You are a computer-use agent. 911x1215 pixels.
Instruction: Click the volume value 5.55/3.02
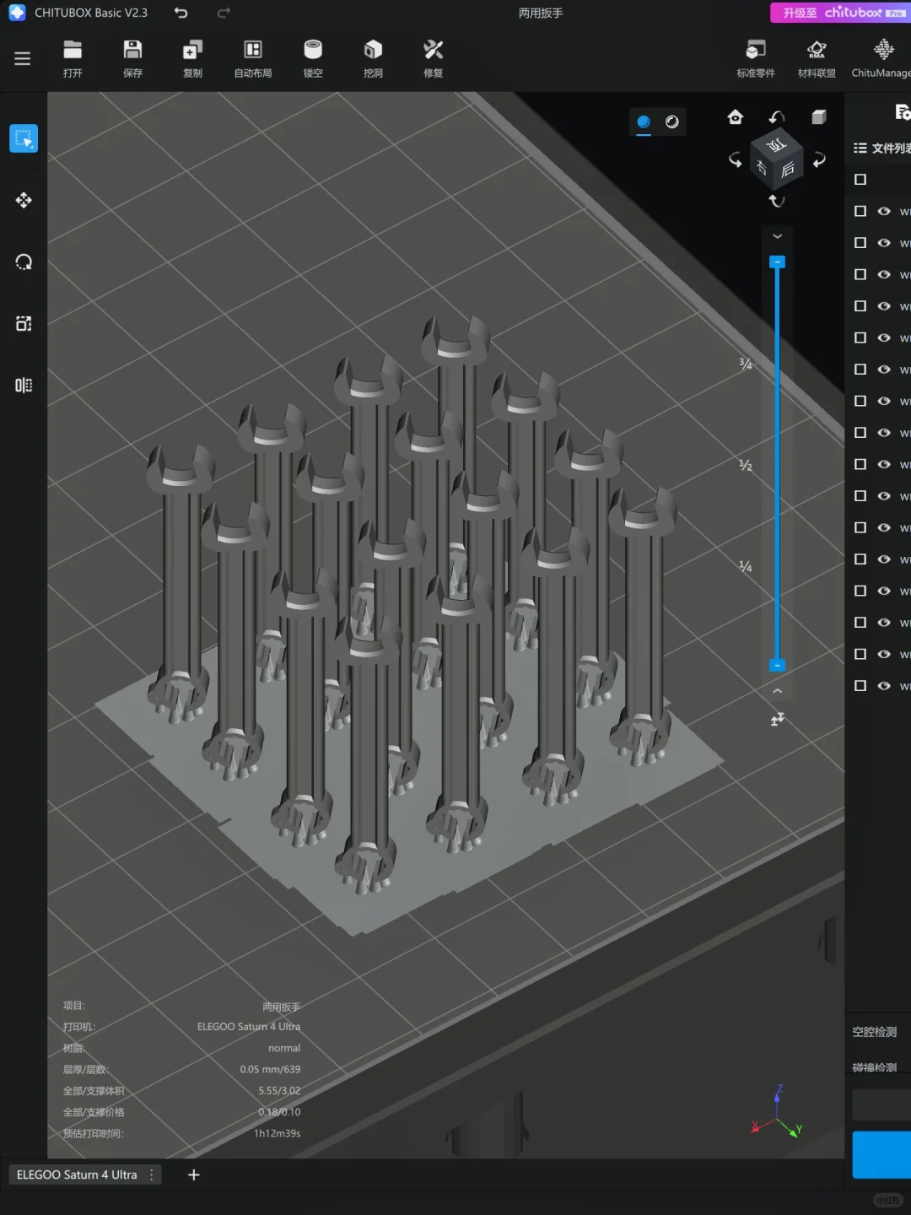pos(279,1090)
